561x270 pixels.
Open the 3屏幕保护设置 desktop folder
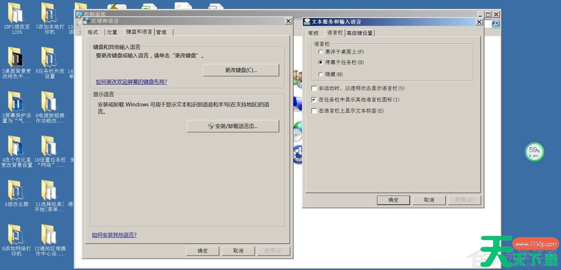15,107
